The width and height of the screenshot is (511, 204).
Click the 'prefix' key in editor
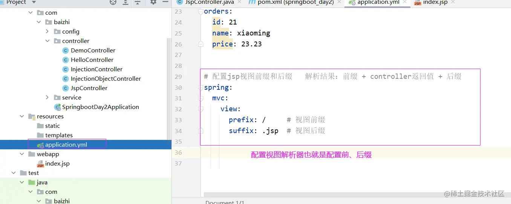tap(241, 120)
